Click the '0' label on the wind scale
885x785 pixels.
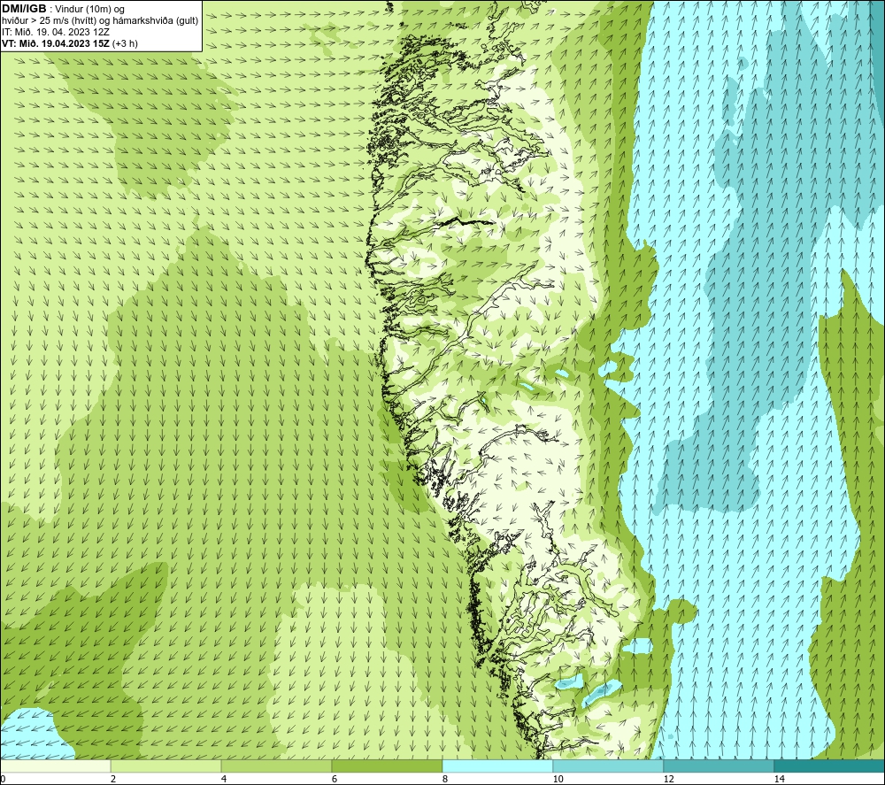click(3, 779)
